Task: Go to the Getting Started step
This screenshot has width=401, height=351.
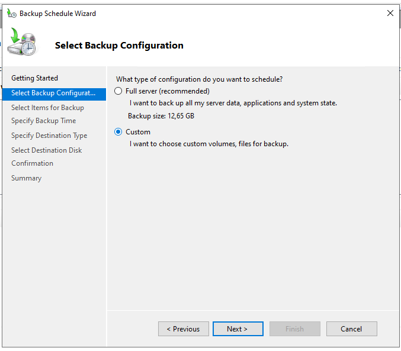Action: pyautogui.click(x=34, y=78)
